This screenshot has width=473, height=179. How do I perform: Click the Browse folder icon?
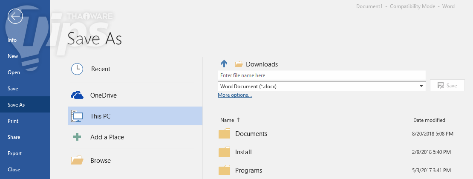coord(77,161)
